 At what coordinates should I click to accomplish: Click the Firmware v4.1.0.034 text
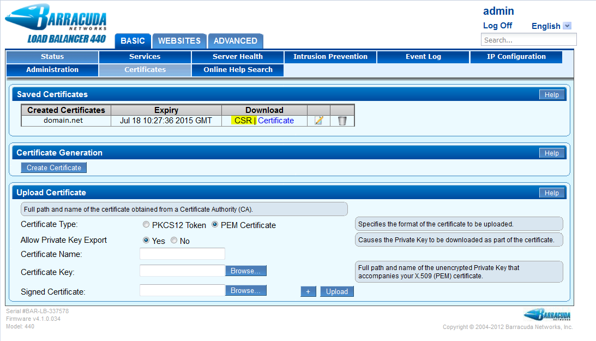point(33,319)
